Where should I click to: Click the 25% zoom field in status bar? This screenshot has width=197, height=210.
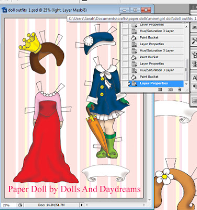click(x=8, y=205)
